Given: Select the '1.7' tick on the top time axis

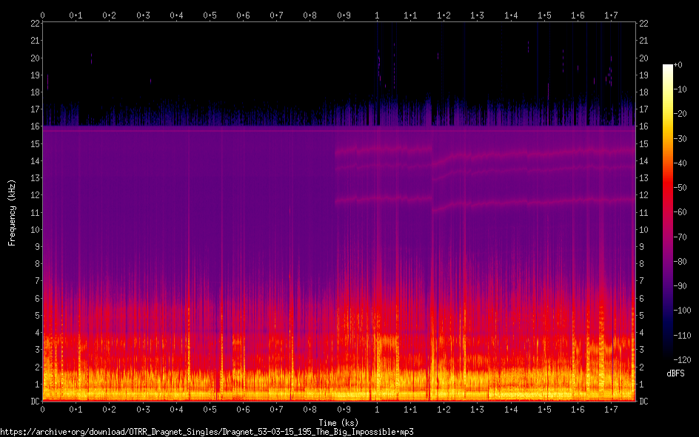Looking at the screenshot, I should [x=611, y=15].
